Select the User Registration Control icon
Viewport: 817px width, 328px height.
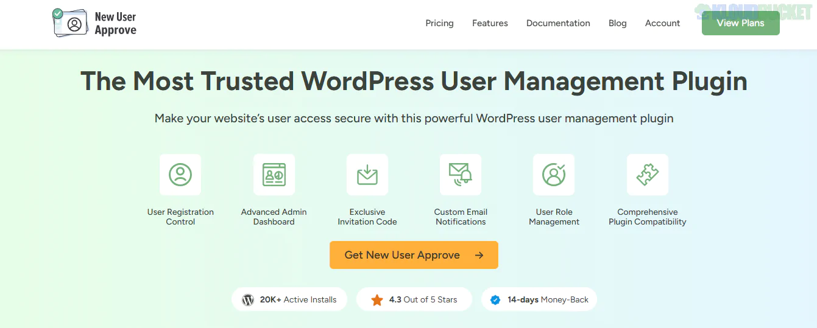180,175
